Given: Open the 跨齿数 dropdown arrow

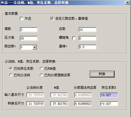Looking at the screenshot, I should point(35,47).
